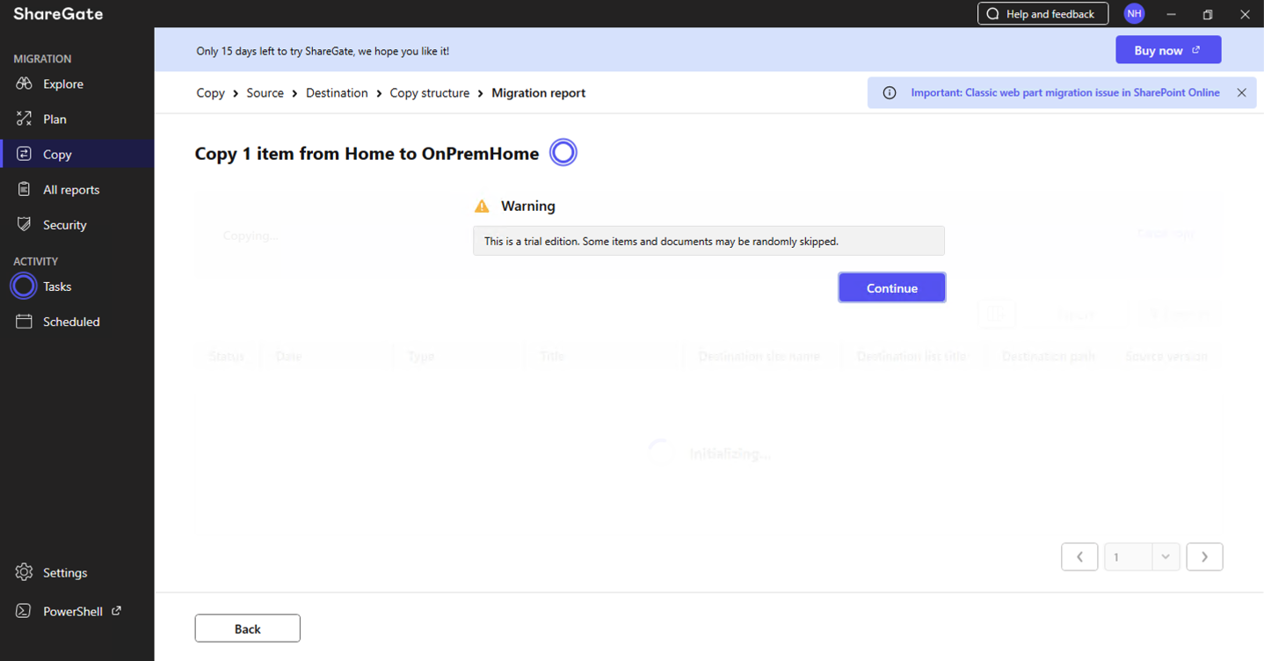Return to the Destination breadcrumb step
1264x661 pixels.
337,93
